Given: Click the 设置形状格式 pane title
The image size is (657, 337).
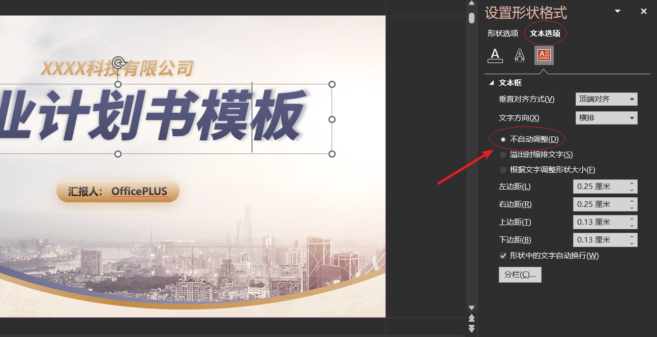Looking at the screenshot, I should [x=526, y=12].
